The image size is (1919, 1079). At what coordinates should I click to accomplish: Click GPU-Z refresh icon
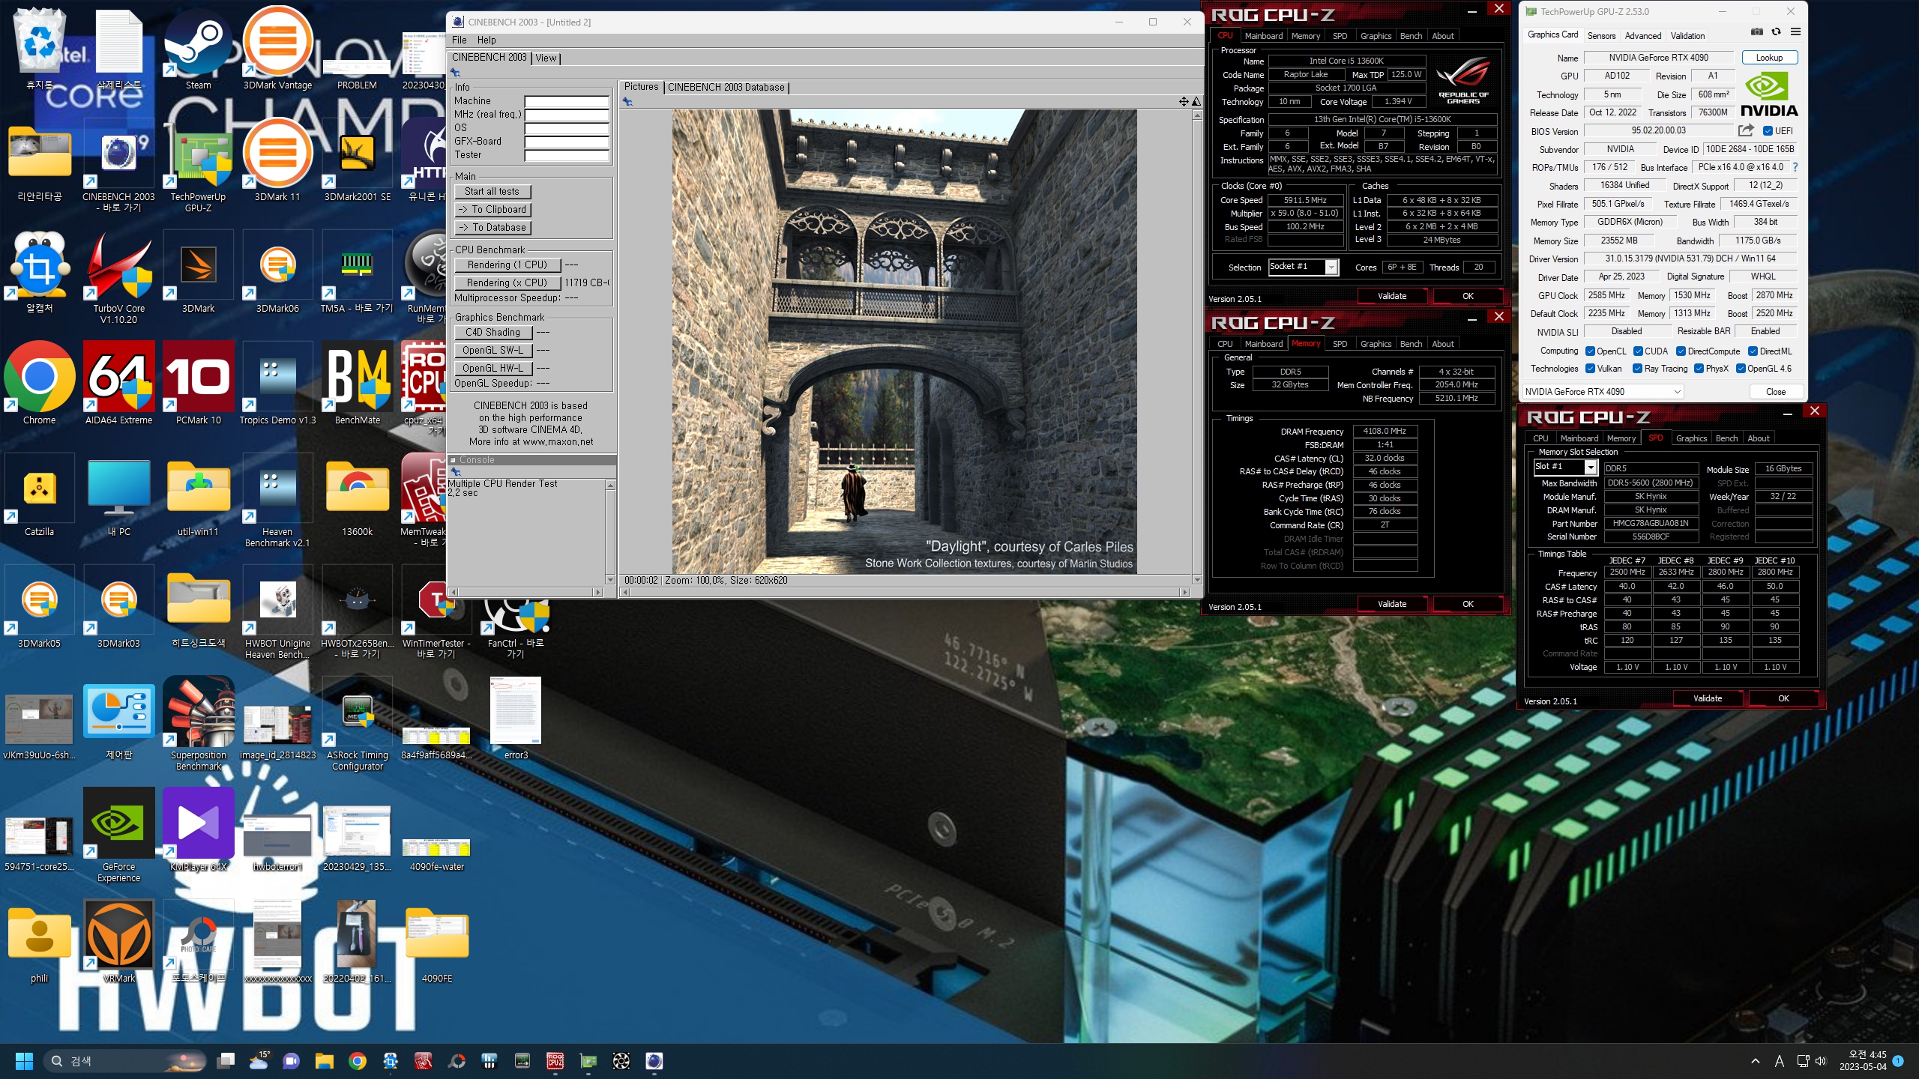coord(1776,32)
